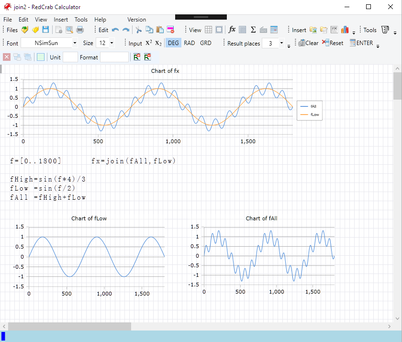Click the Reset button
The width and height of the screenshot is (402, 342).
click(333, 43)
